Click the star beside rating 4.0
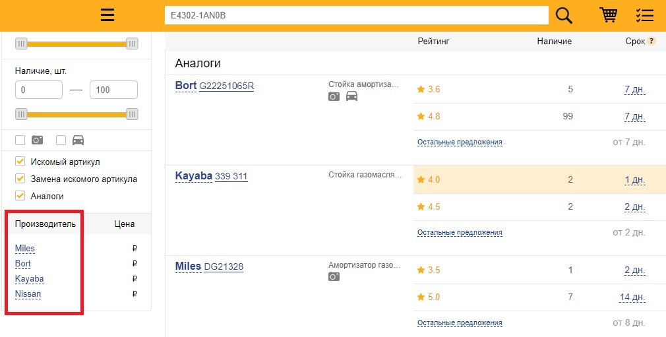 coord(421,179)
